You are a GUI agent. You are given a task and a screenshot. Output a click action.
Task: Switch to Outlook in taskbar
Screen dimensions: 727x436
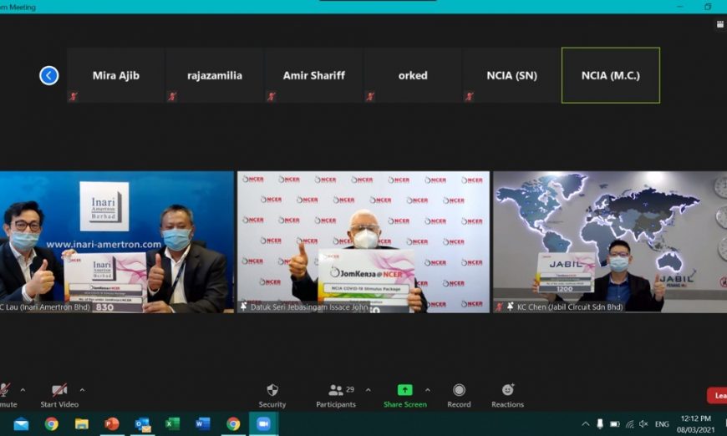tap(142, 424)
